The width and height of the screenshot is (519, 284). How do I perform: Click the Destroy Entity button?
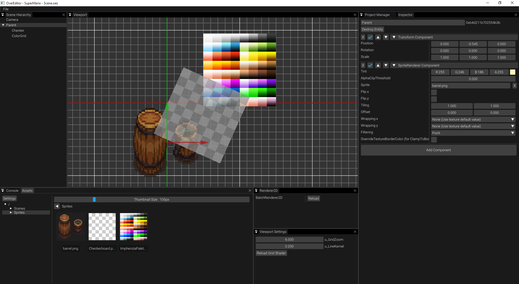372,29
